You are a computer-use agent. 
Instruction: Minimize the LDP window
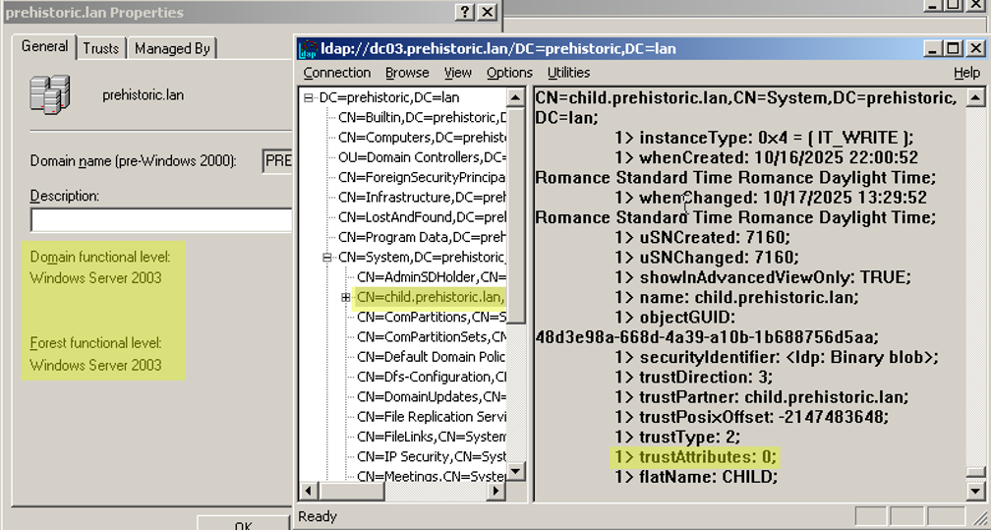click(934, 49)
